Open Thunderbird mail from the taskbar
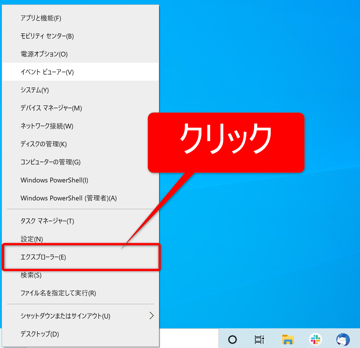 [x=343, y=340]
